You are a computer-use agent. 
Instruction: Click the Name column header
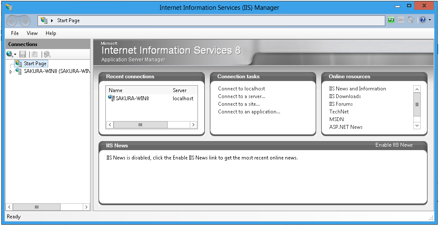[x=116, y=90]
